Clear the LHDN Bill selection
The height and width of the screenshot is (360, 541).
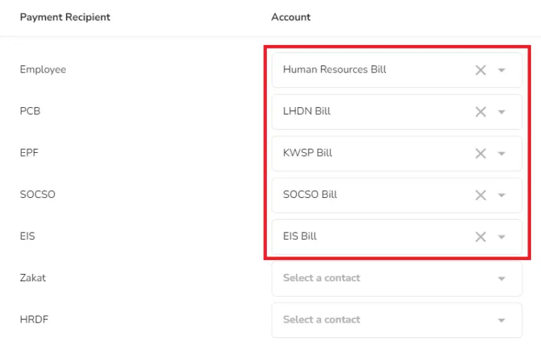pos(480,112)
